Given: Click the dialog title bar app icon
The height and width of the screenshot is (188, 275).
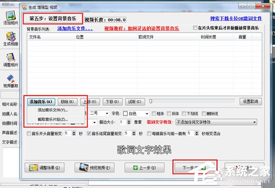Looking at the screenshot, I should coord(24,7).
